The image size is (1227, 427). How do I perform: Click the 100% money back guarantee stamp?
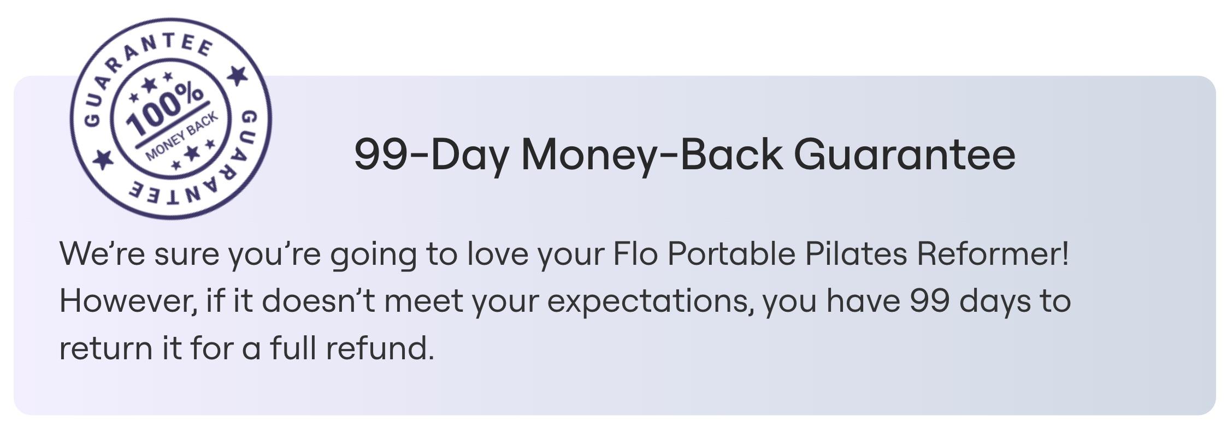pyautogui.click(x=171, y=118)
